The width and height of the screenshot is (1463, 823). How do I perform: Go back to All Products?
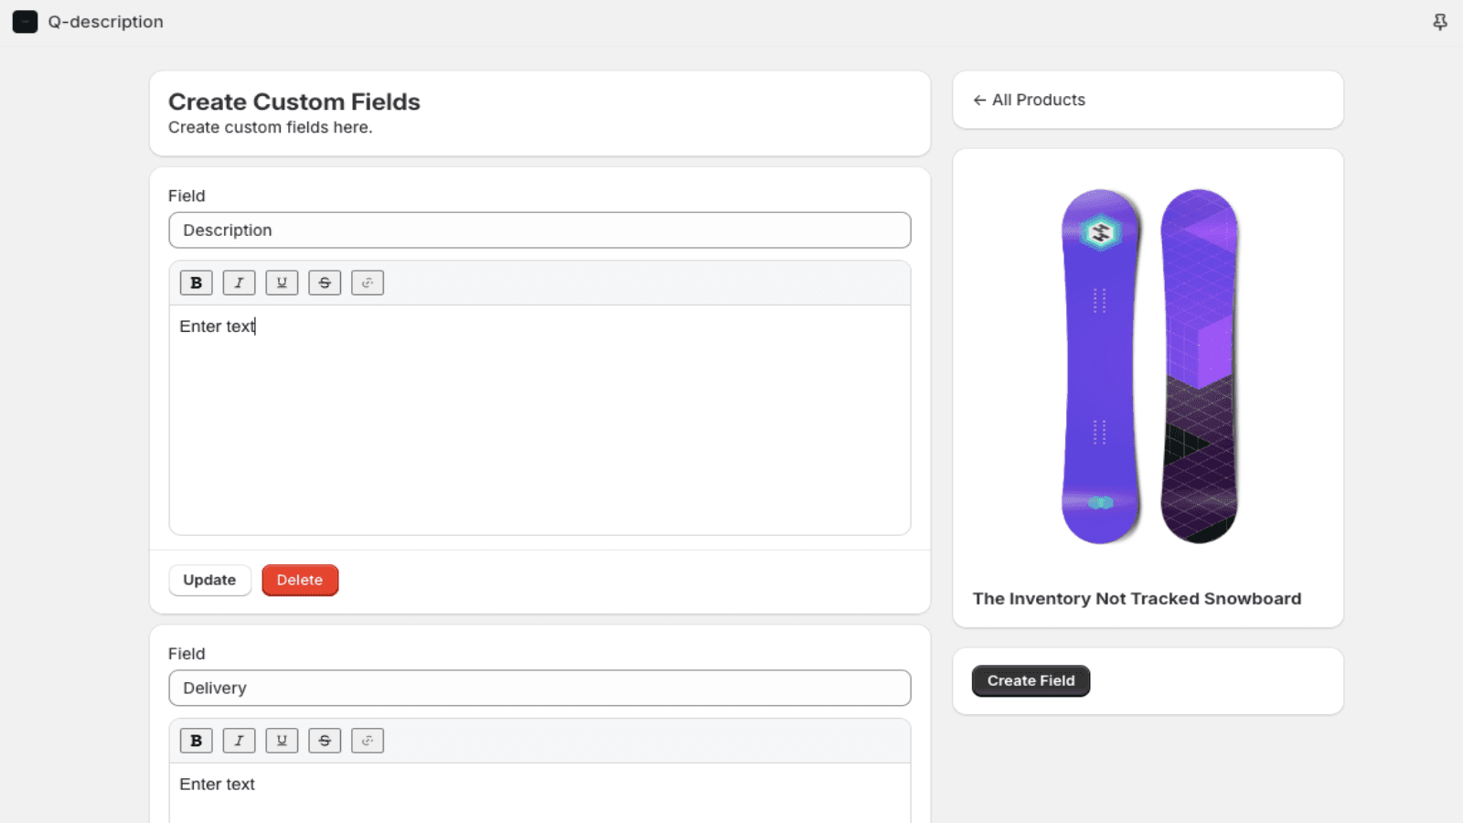tap(1030, 100)
